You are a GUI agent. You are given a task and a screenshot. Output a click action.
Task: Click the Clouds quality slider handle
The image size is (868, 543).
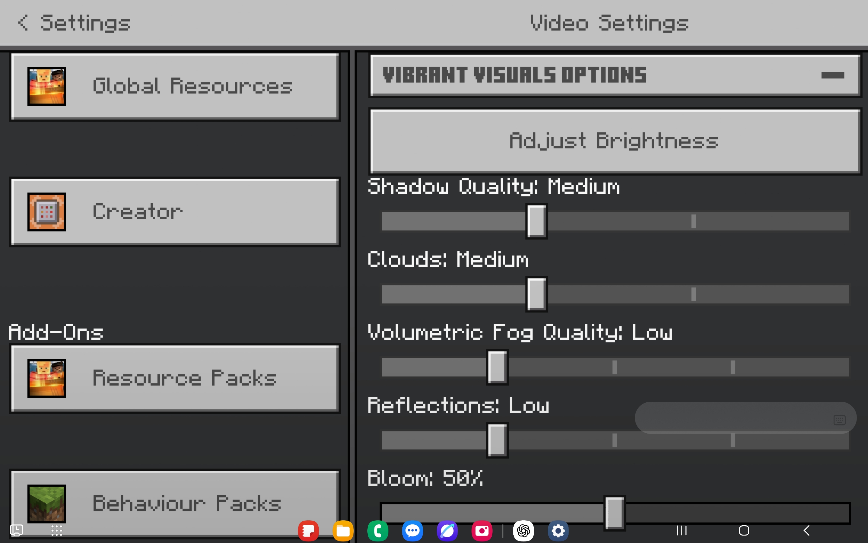point(536,294)
